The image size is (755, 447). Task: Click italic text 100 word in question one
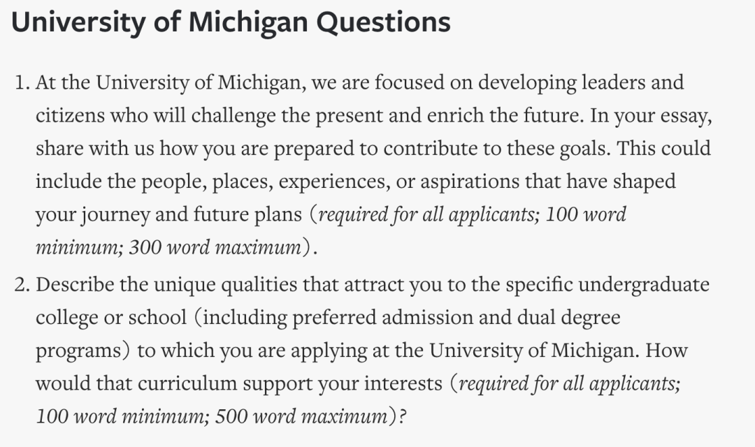pos(586,214)
